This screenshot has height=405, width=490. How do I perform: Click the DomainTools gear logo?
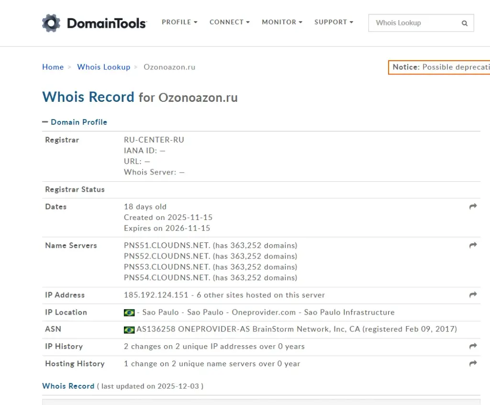[51, 23]
